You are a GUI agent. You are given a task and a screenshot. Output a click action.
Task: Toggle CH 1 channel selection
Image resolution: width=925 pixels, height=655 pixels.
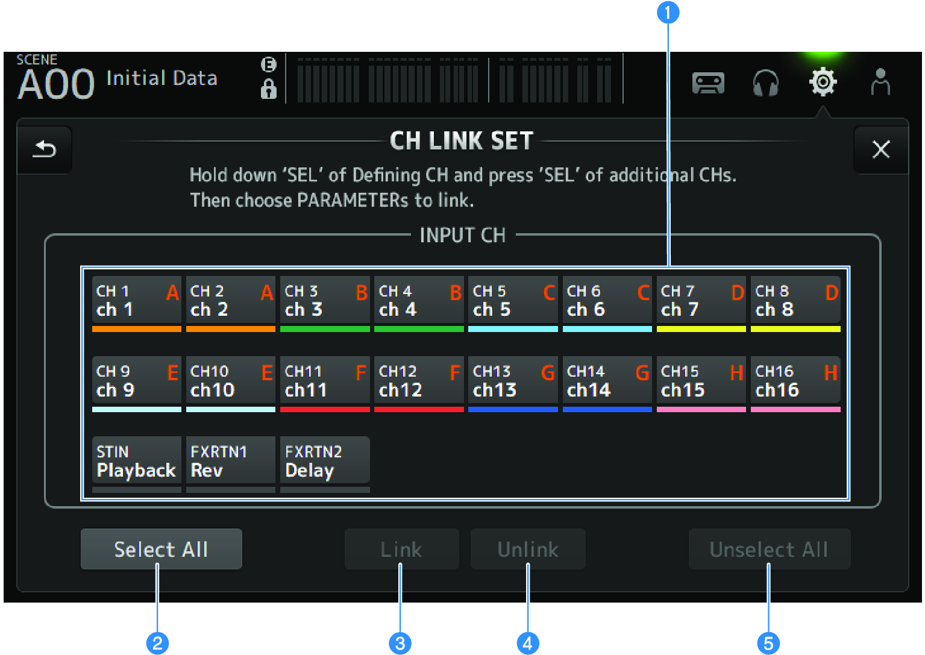(x=136, y=301)
